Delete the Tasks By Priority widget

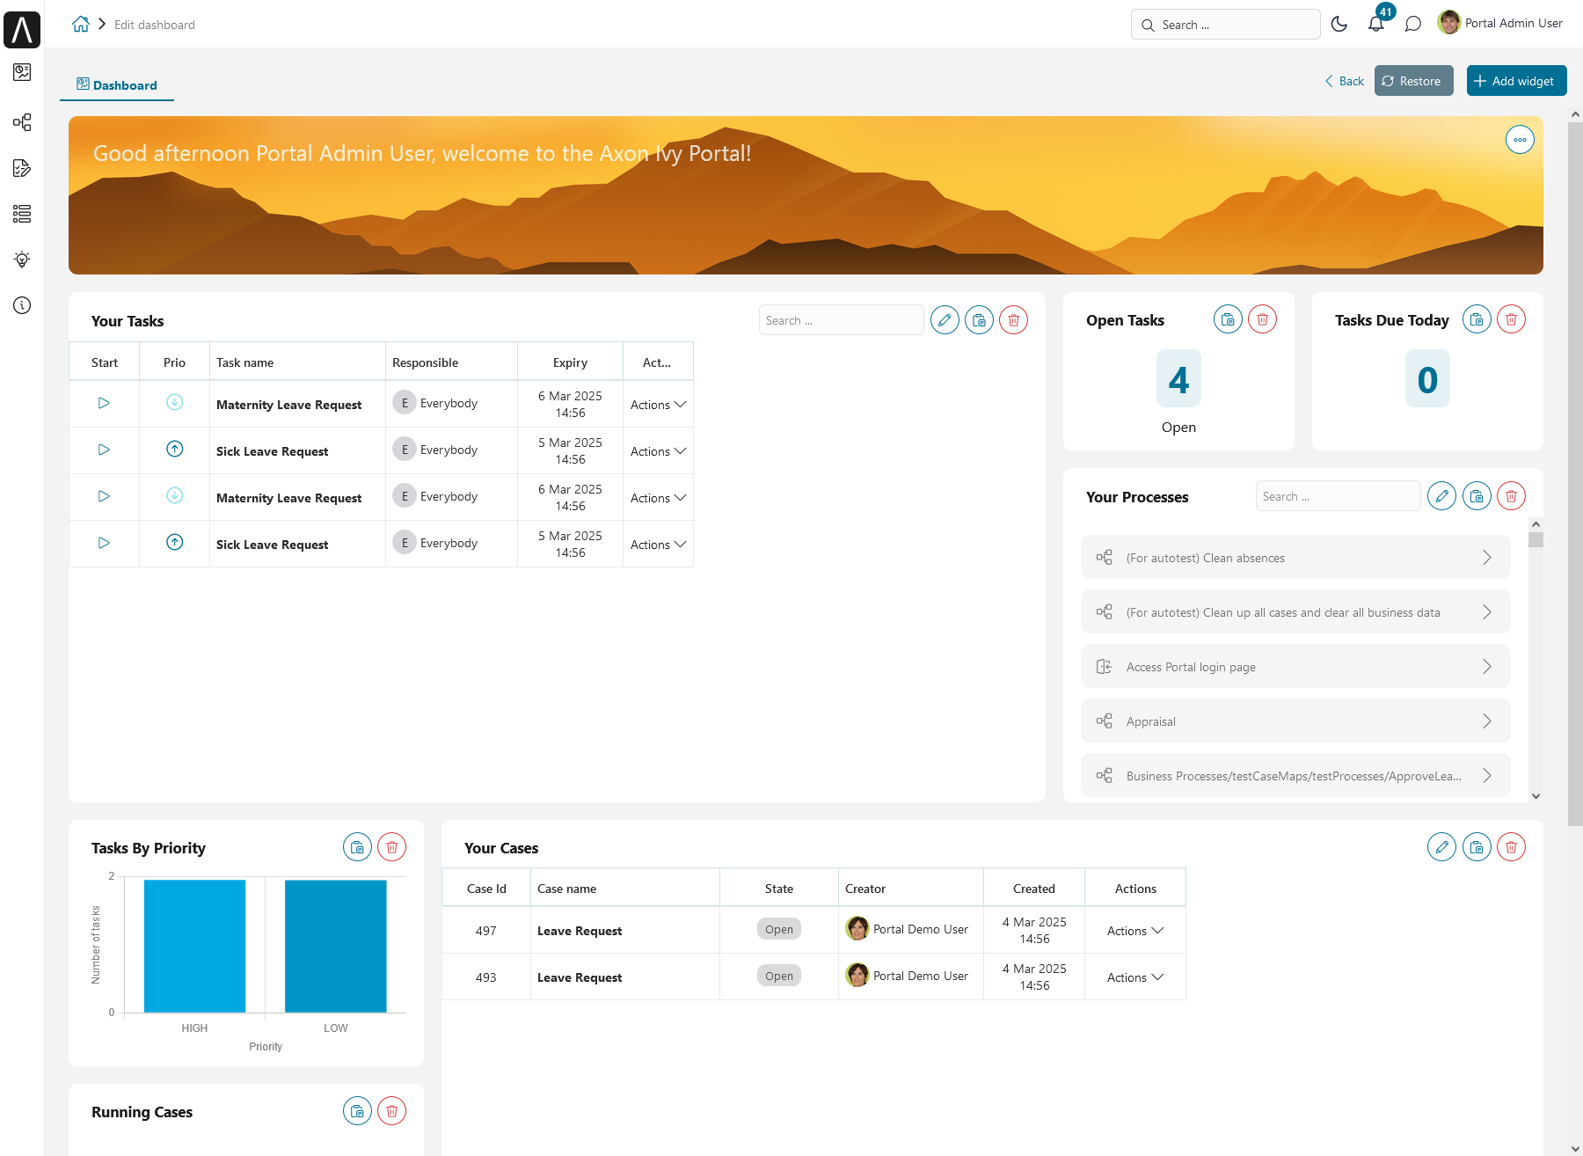point(391,847)
